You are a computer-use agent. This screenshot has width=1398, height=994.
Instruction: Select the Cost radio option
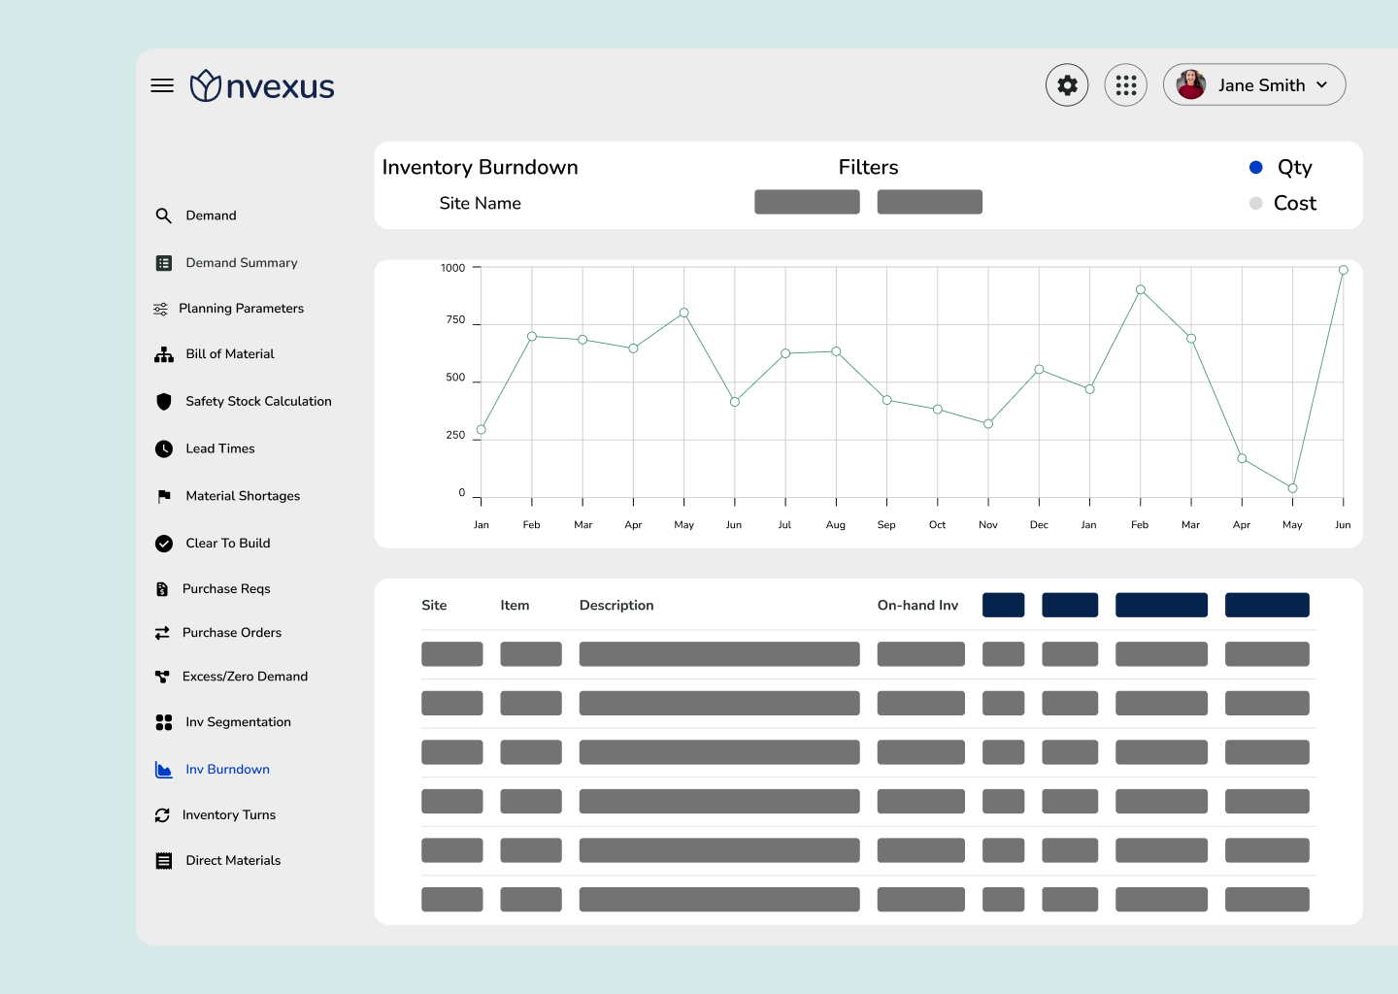pos(1255,203)
